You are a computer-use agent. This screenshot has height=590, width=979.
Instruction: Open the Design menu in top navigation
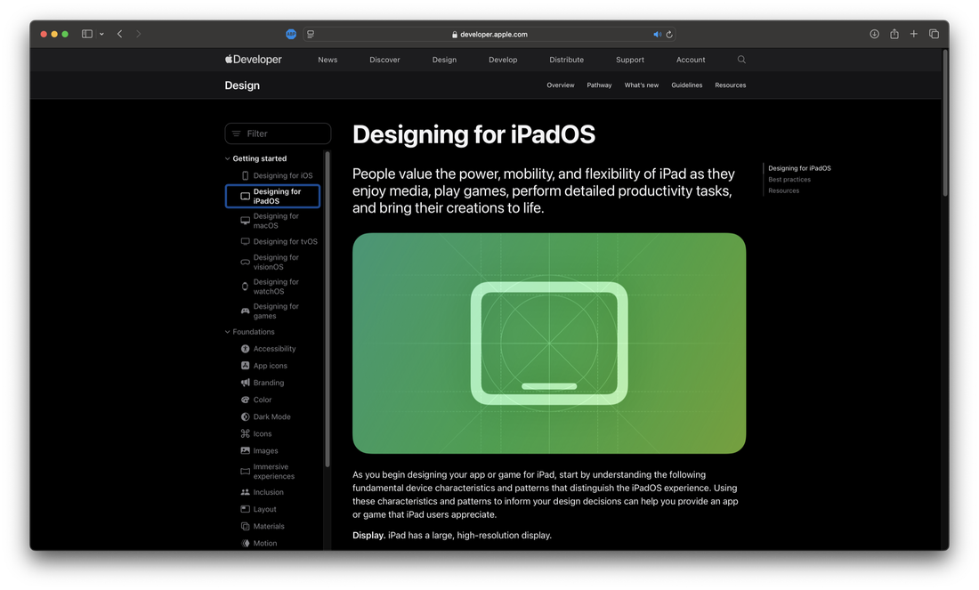[444, 60]
